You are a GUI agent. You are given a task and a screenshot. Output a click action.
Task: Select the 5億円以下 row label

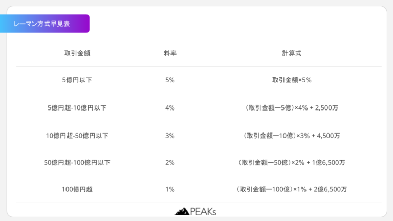click(77, 80)
